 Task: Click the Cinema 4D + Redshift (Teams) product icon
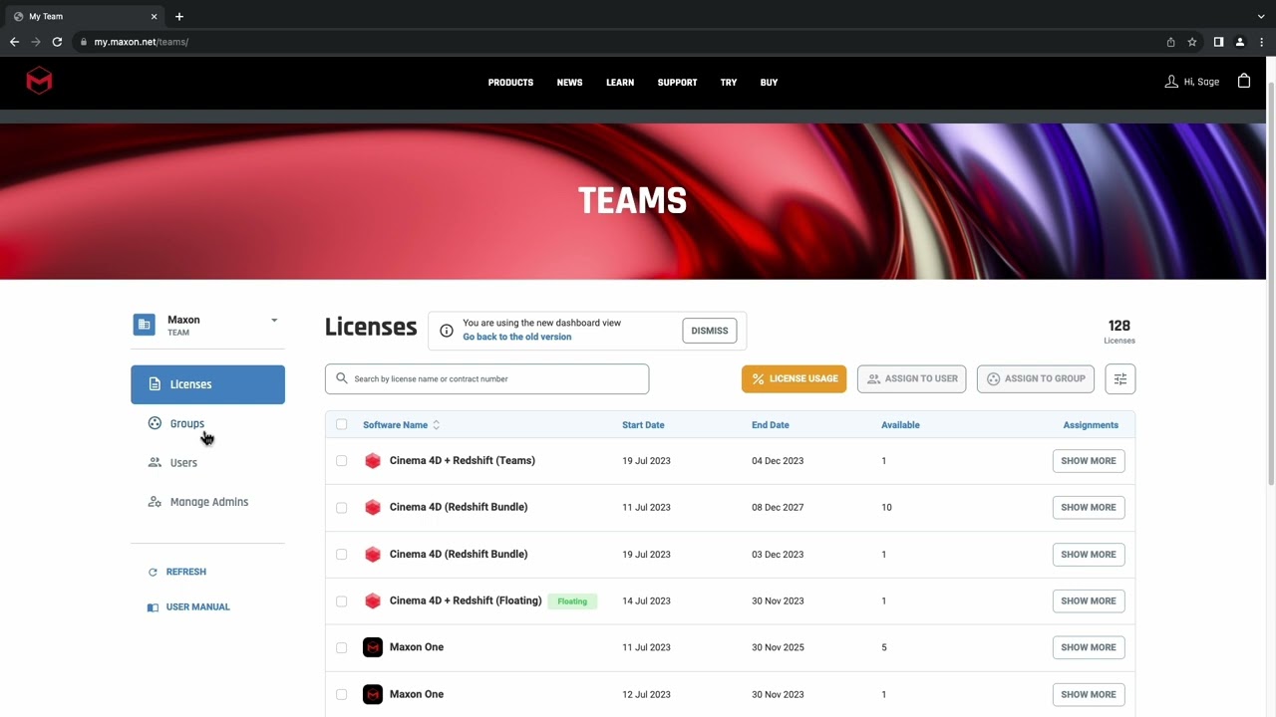pyautogui.click(x=373, y=461)
